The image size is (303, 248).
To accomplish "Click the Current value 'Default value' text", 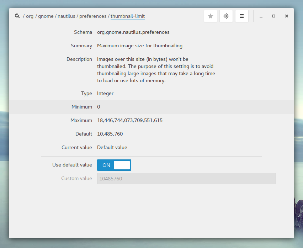I will click(112, 148).
